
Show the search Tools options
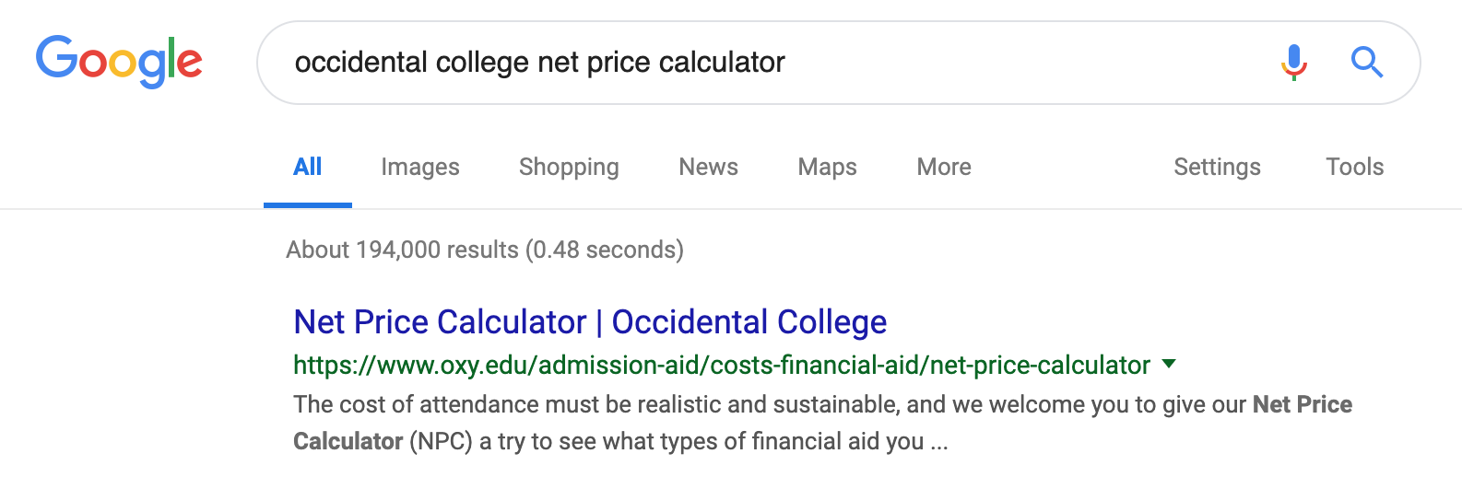1354,167
